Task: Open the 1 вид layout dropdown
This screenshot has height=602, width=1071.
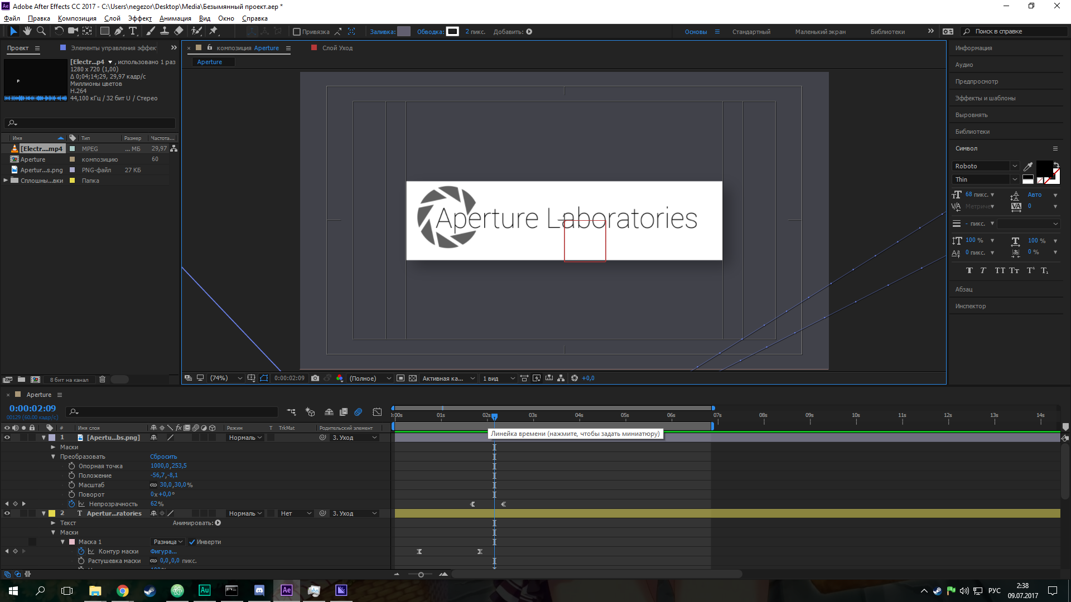Action: tap(499, 378)
